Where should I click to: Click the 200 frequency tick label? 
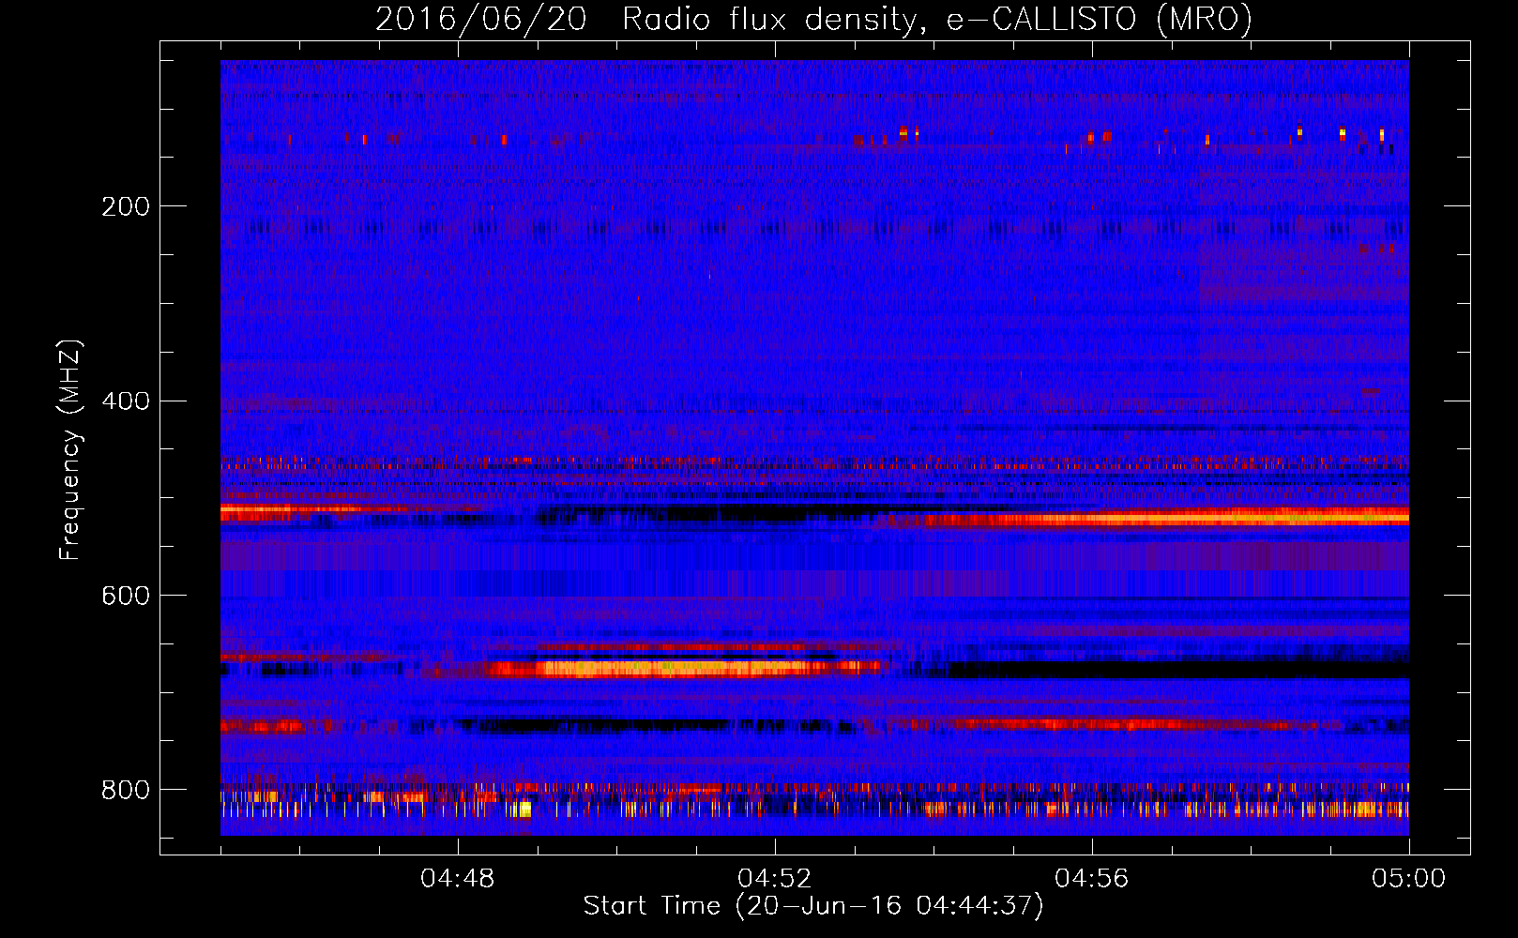[x=125, y=206]
